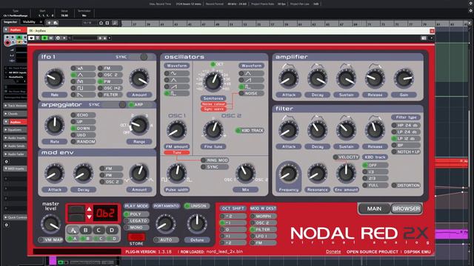Viewport: 474px width, 266px height.
Task: Expand MIDI Inserts section in Inspector
Action: click(x=15, y=168)
